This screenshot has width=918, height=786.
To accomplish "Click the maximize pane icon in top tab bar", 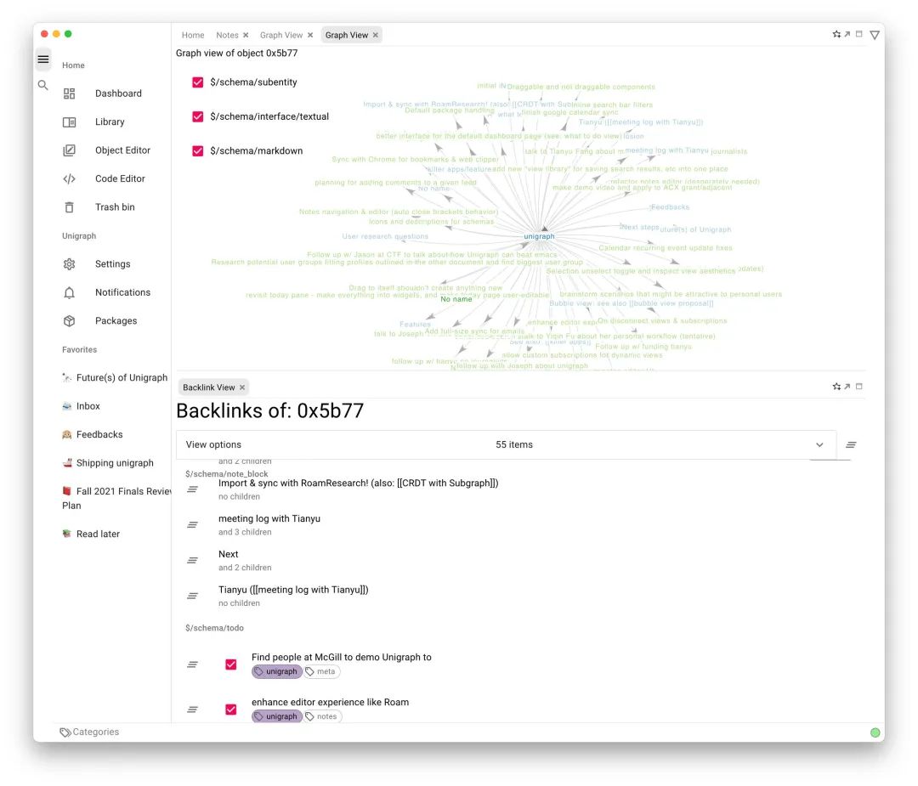I will (858, 35).
